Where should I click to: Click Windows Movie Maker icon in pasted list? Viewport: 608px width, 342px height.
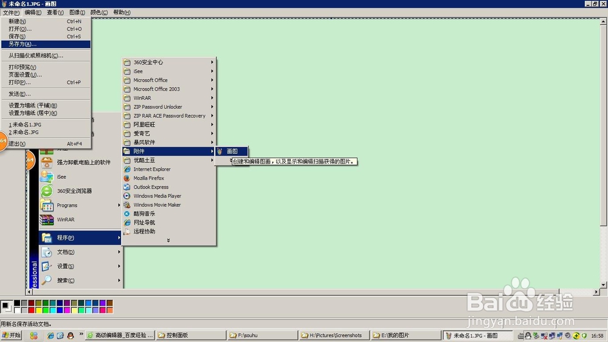click(x=127, y=205)
